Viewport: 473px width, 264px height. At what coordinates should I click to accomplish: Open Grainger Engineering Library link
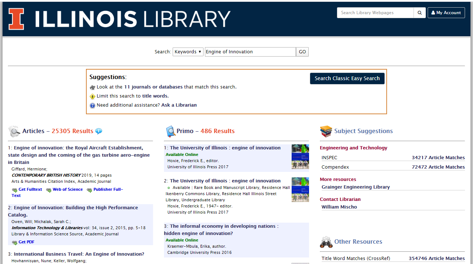point(355,187)
